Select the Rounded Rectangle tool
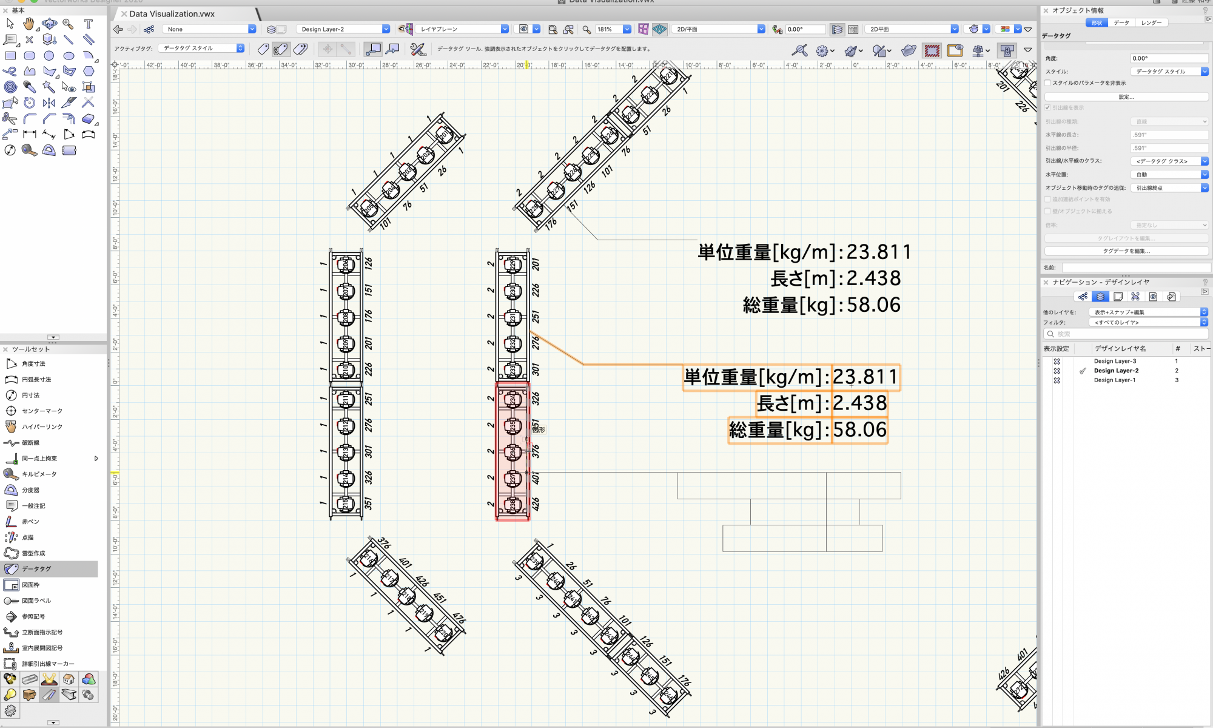The width and height of the screenshot is (1213, 728). 29,55
